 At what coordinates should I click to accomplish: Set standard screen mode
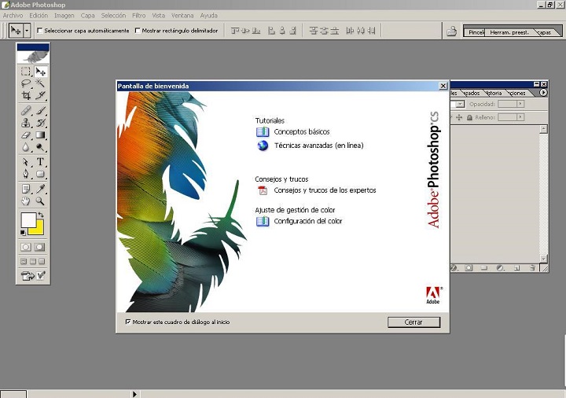[24, 261]
